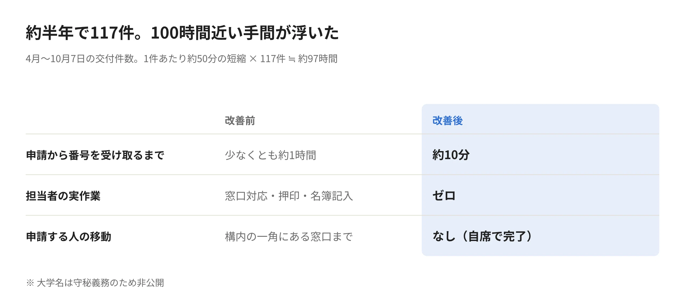Image resolution: width=685 pixels, height=300 pixels.
Task: Select the subtitle with the 約97時間 calculation
Action: click(182, 59)
